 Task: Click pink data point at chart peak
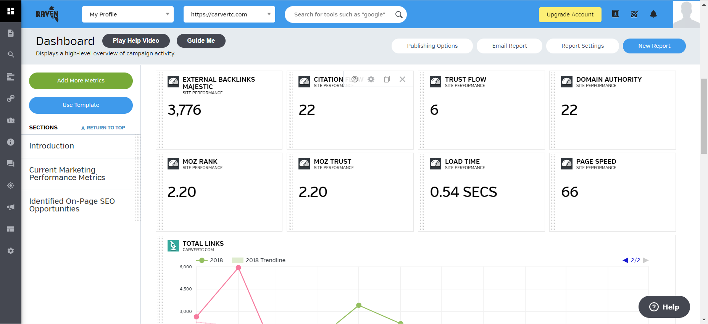(x=239, y=268)
